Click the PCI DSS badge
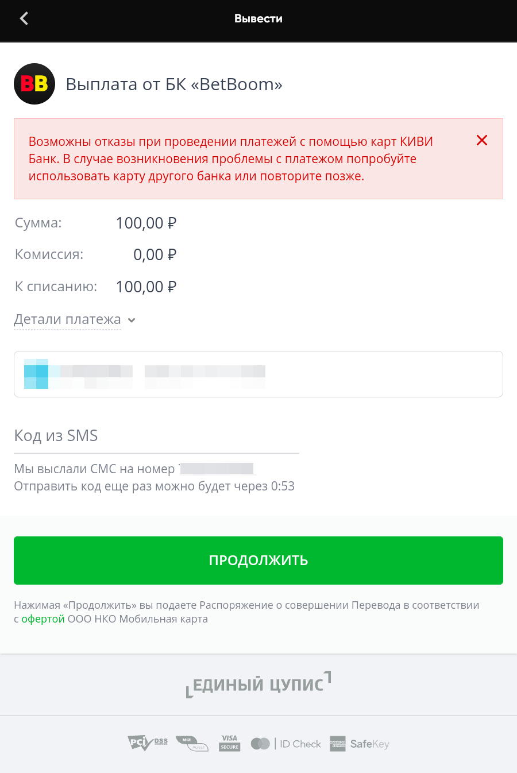 pos(148,743)
